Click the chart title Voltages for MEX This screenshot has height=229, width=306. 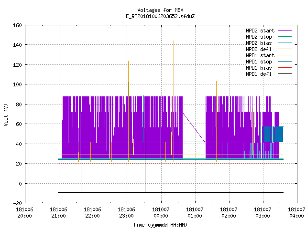[160, 10]
